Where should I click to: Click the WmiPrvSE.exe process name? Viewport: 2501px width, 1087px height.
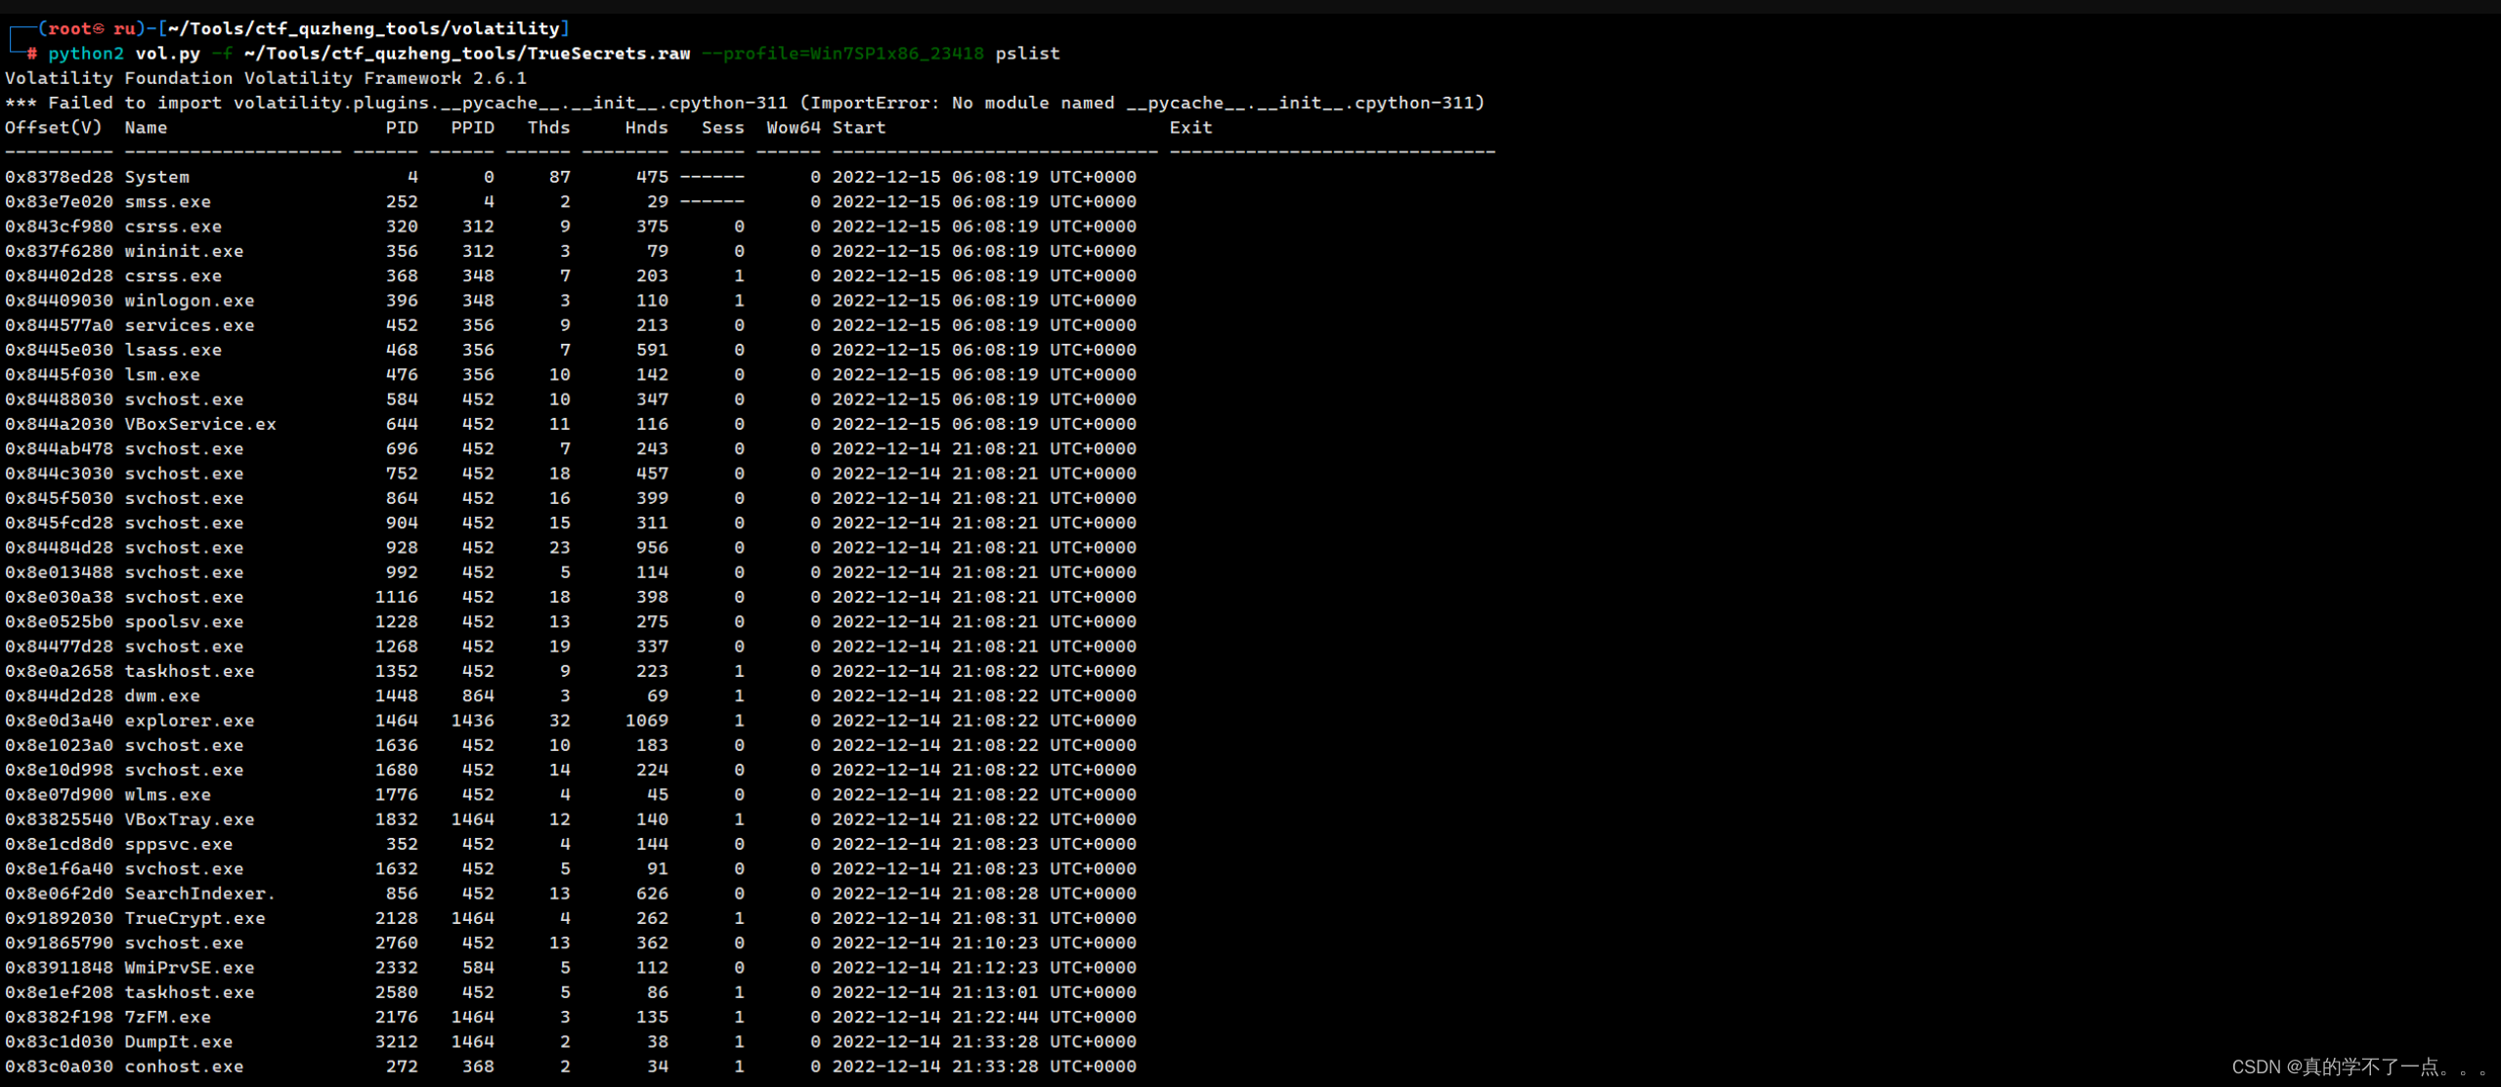[x=189, y=967]
